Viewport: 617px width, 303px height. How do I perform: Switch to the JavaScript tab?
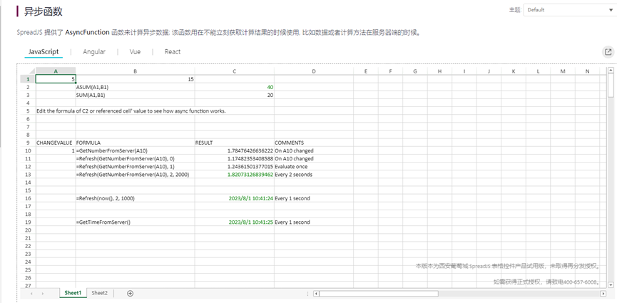pyautogui.click(x=44, y=51)
